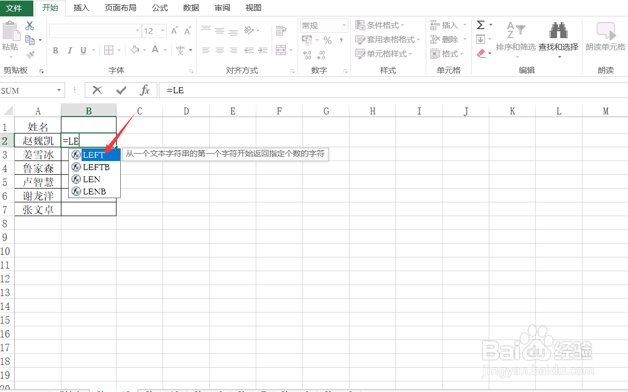Open the Insert Function fx icon

tap(145, 90)
